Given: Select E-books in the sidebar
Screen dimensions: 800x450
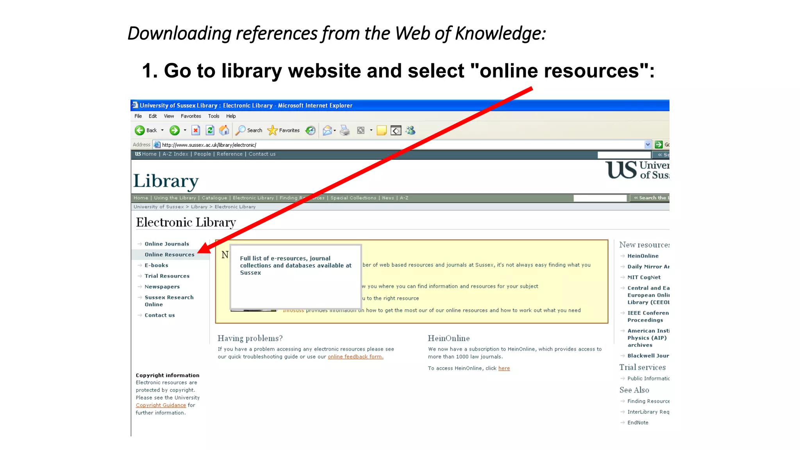Looking at the screenshot, I should coord(156,265).
